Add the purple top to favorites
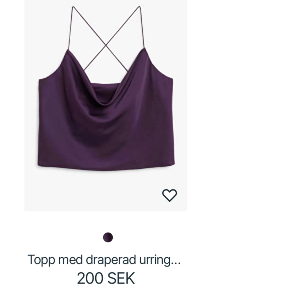The image size is (294, 294). pyautogui.click(x=169, y=195)
